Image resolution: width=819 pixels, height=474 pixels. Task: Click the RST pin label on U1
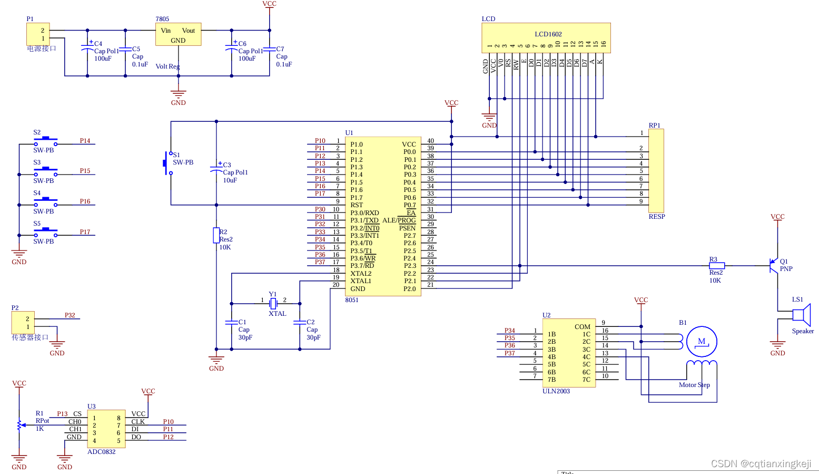[x=357, y=205]
